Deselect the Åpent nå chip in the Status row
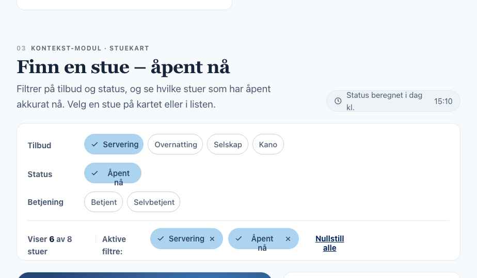This screenshot has height=278, width=477. (x=113, y=173)
